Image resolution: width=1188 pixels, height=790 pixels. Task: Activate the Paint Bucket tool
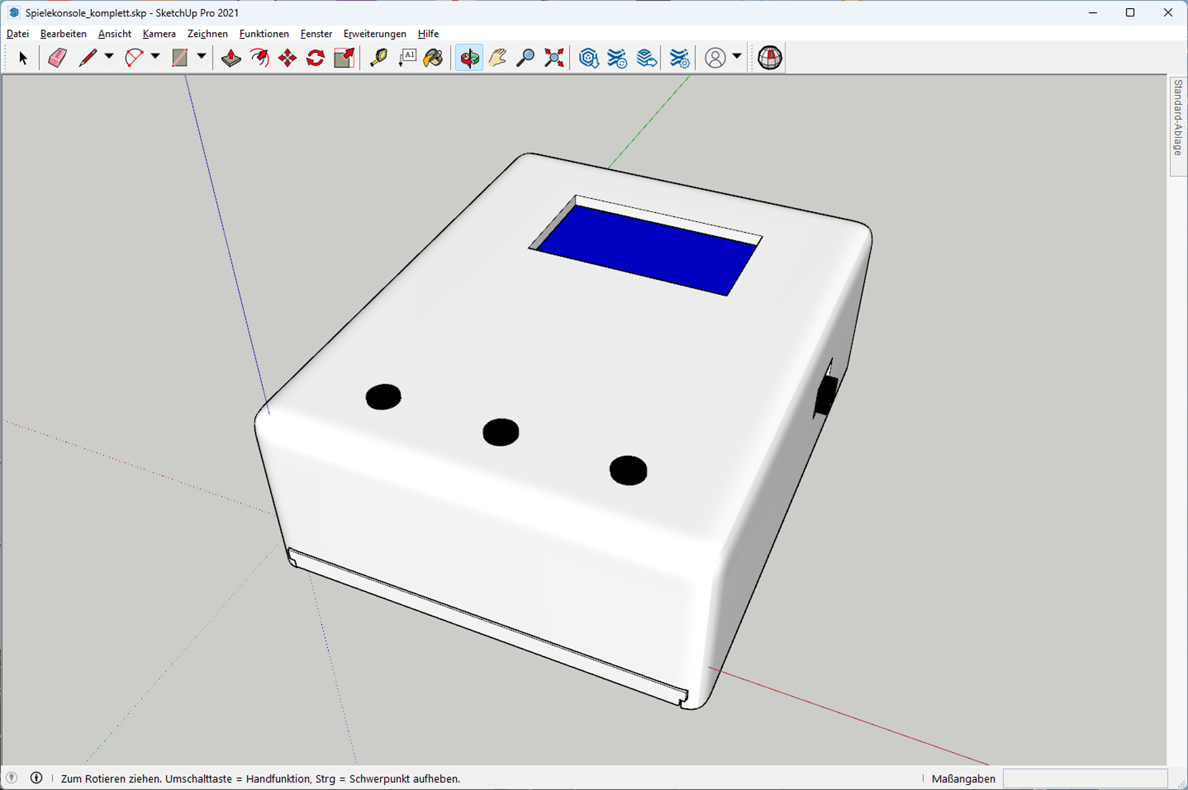[x=434, y=58]
